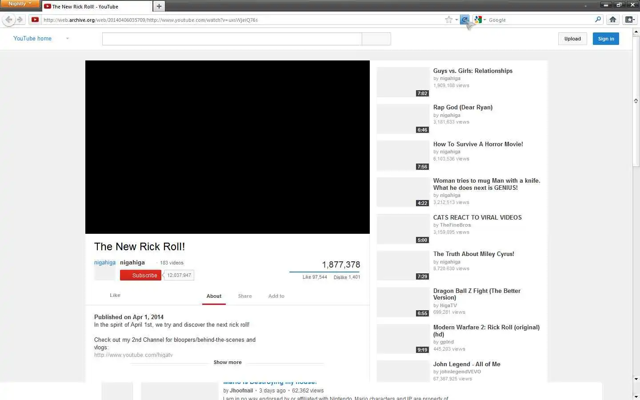Screen dimensions: 640x400
Task: Reload the page with the refresh icon
Action: (x=464, y=20)
